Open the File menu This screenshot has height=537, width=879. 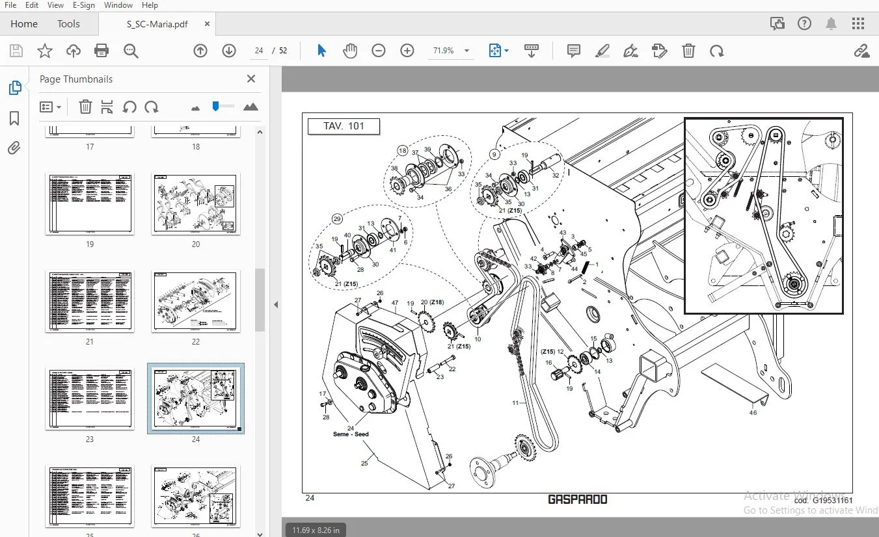point(10,5)
